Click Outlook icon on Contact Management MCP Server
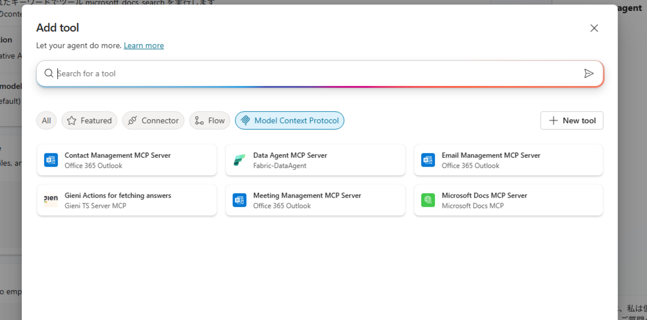 click(51, 160)
